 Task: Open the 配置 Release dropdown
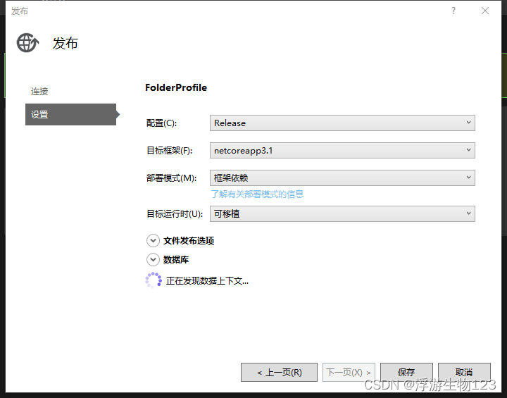pos(342,123)
